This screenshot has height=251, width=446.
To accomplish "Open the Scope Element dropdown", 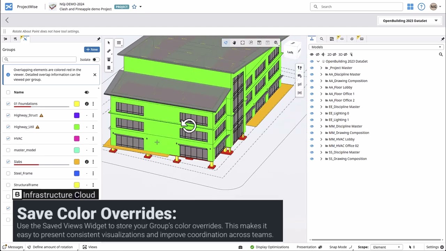I will coord(386,247).
